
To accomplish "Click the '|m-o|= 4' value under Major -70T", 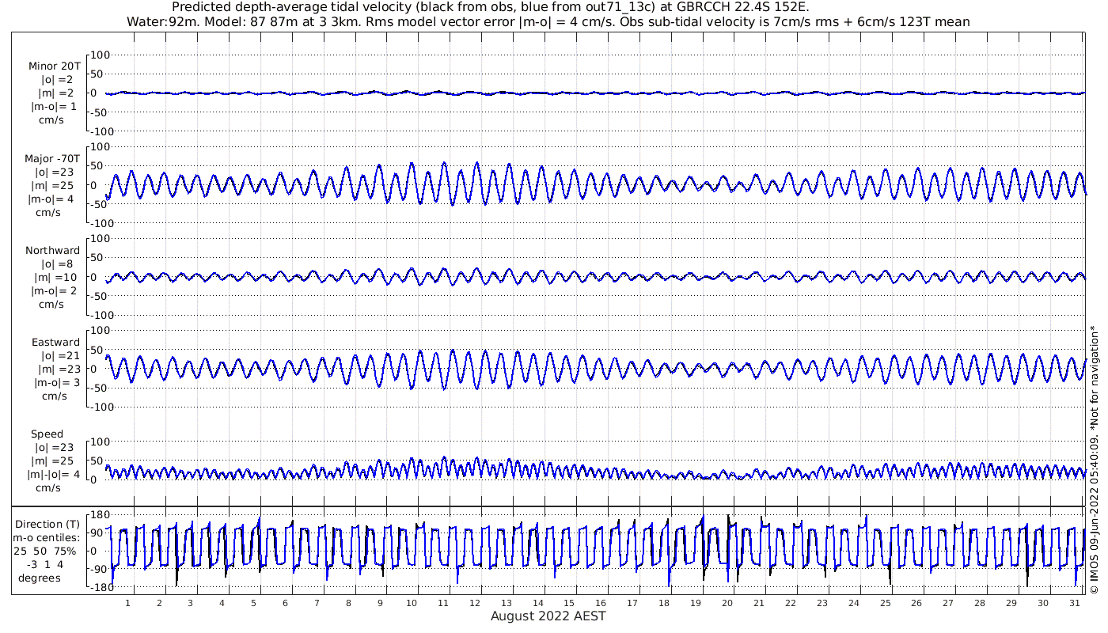I will pyautogui.click(x=52, y=199).
